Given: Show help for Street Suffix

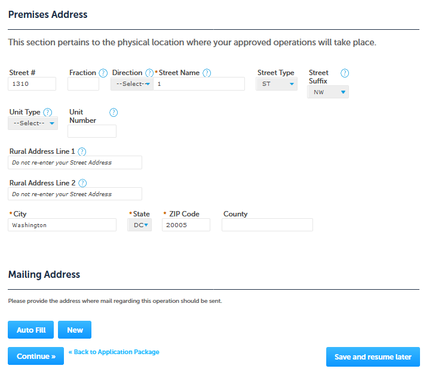Looking at the screenshot, I should click(x=344, y=73).
